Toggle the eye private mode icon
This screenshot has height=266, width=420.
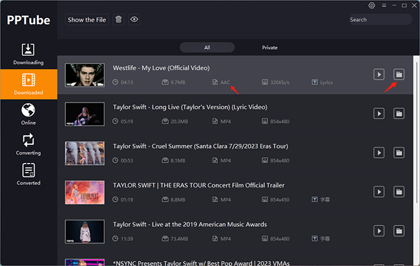coord(134,19)
